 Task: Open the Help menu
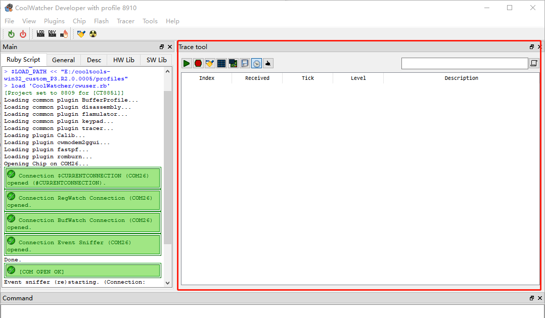point(172,21)
